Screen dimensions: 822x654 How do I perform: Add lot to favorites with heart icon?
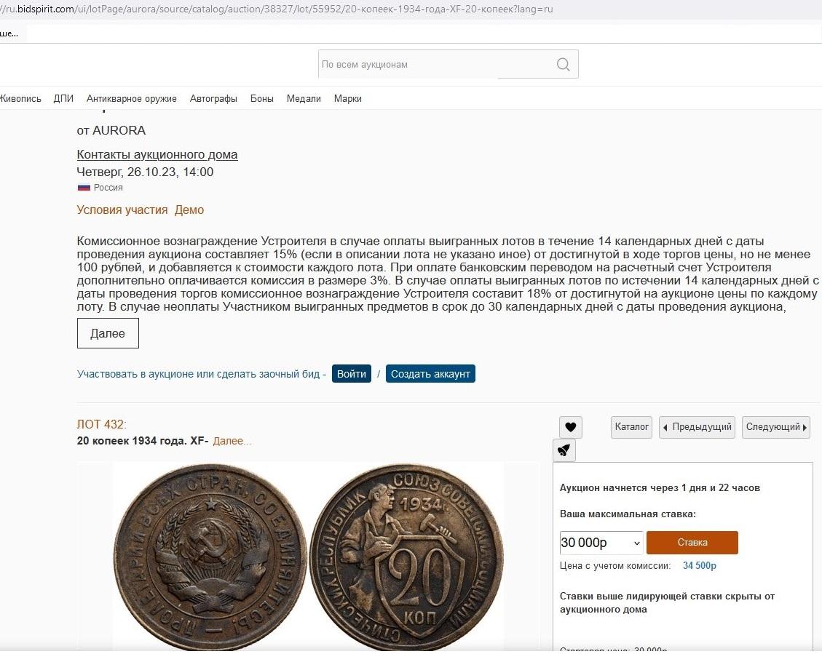coord(570,427)
